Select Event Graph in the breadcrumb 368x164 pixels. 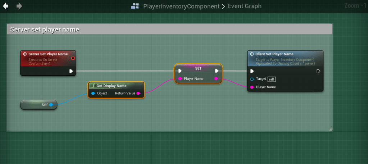[x=245, y=6]
